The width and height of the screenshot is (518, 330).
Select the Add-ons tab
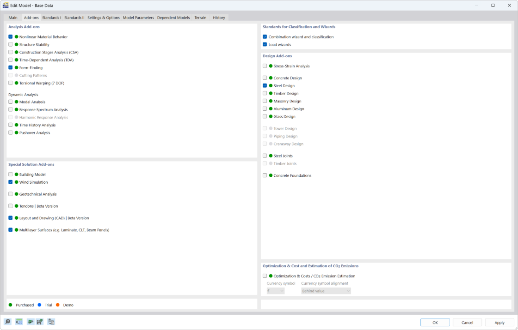pyautogui.click(x=31, y=18)
